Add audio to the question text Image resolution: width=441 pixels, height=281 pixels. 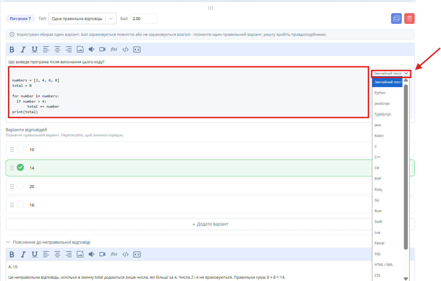(91, 50)
